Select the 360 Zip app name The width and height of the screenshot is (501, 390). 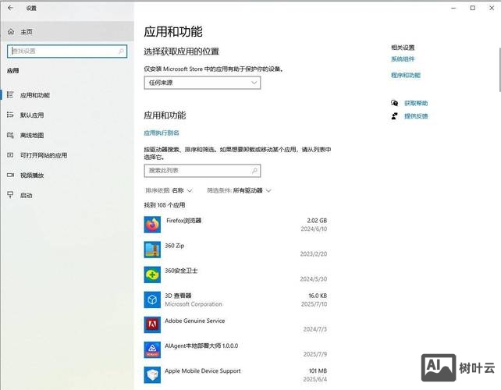point(175,246)
